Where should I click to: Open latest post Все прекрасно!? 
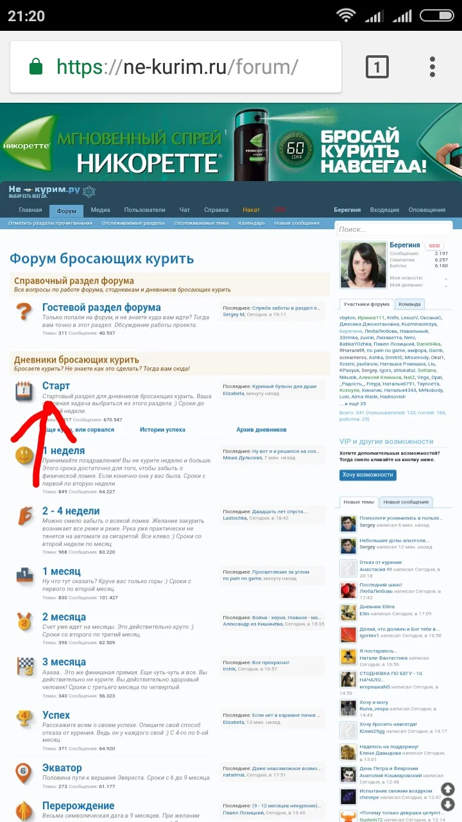coord(271,662)
